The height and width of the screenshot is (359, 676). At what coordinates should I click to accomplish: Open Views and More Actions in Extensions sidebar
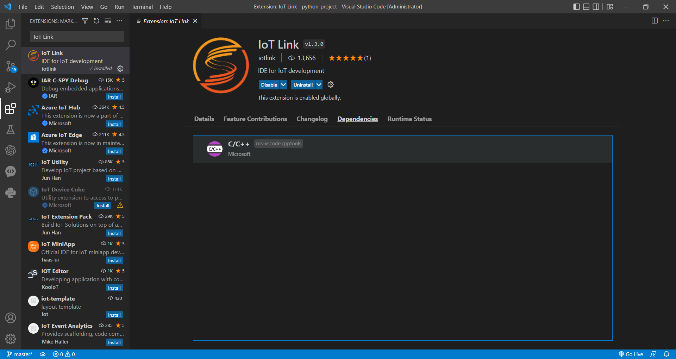click(119, 21)
